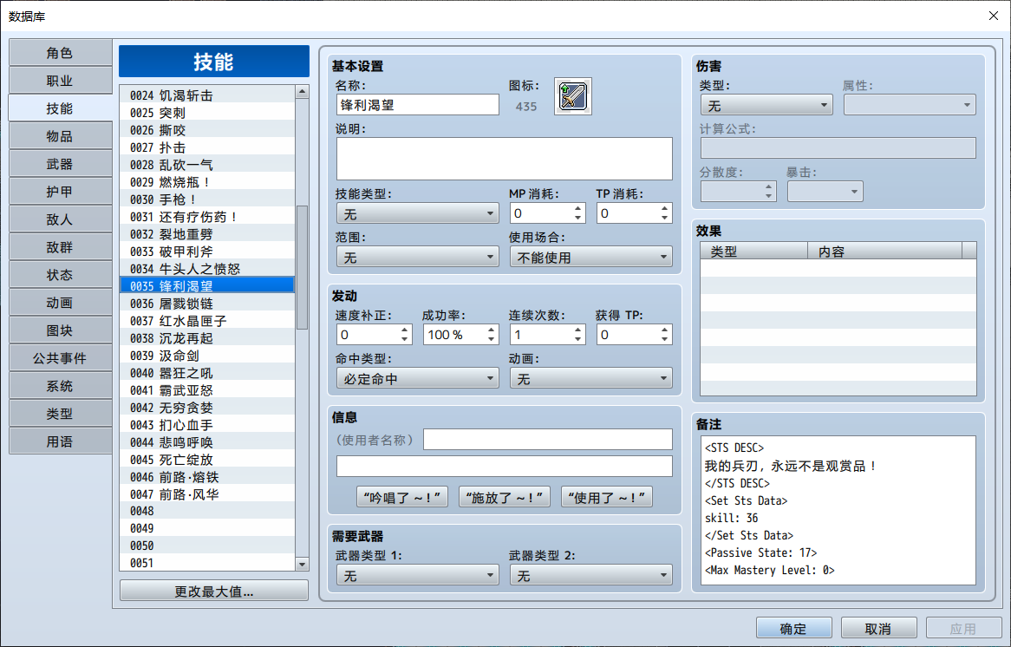Go to the 系统 tab
The image size is (1011, 647).
(60, 386)
